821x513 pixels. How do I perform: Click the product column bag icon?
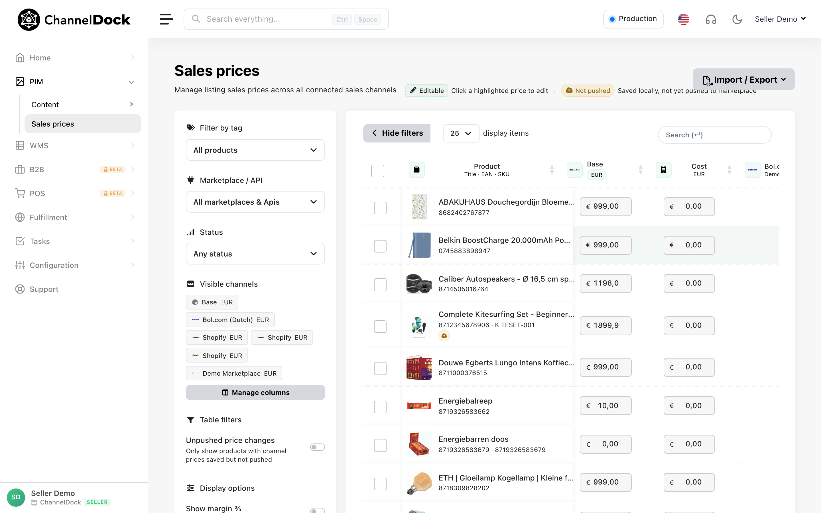[416, 170]
